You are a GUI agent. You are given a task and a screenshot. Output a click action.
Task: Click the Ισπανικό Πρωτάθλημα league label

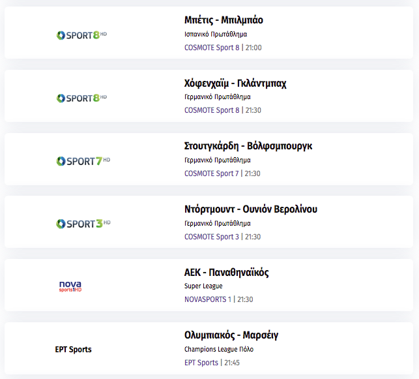[x=216, y=34]
